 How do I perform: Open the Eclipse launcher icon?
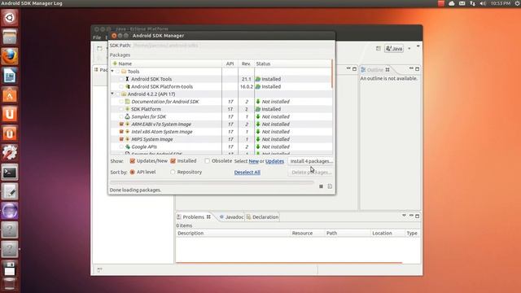coord(9,211)
